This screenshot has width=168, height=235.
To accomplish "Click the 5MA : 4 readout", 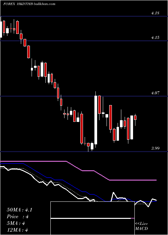I will point(16,223).
